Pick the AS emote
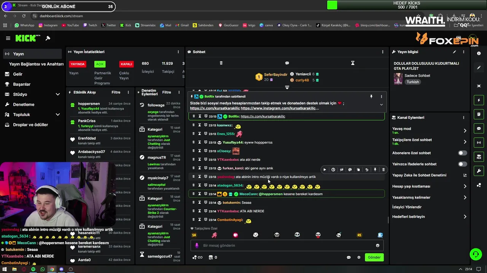This screenshot has height=273, width=487. tap(359, 235)
